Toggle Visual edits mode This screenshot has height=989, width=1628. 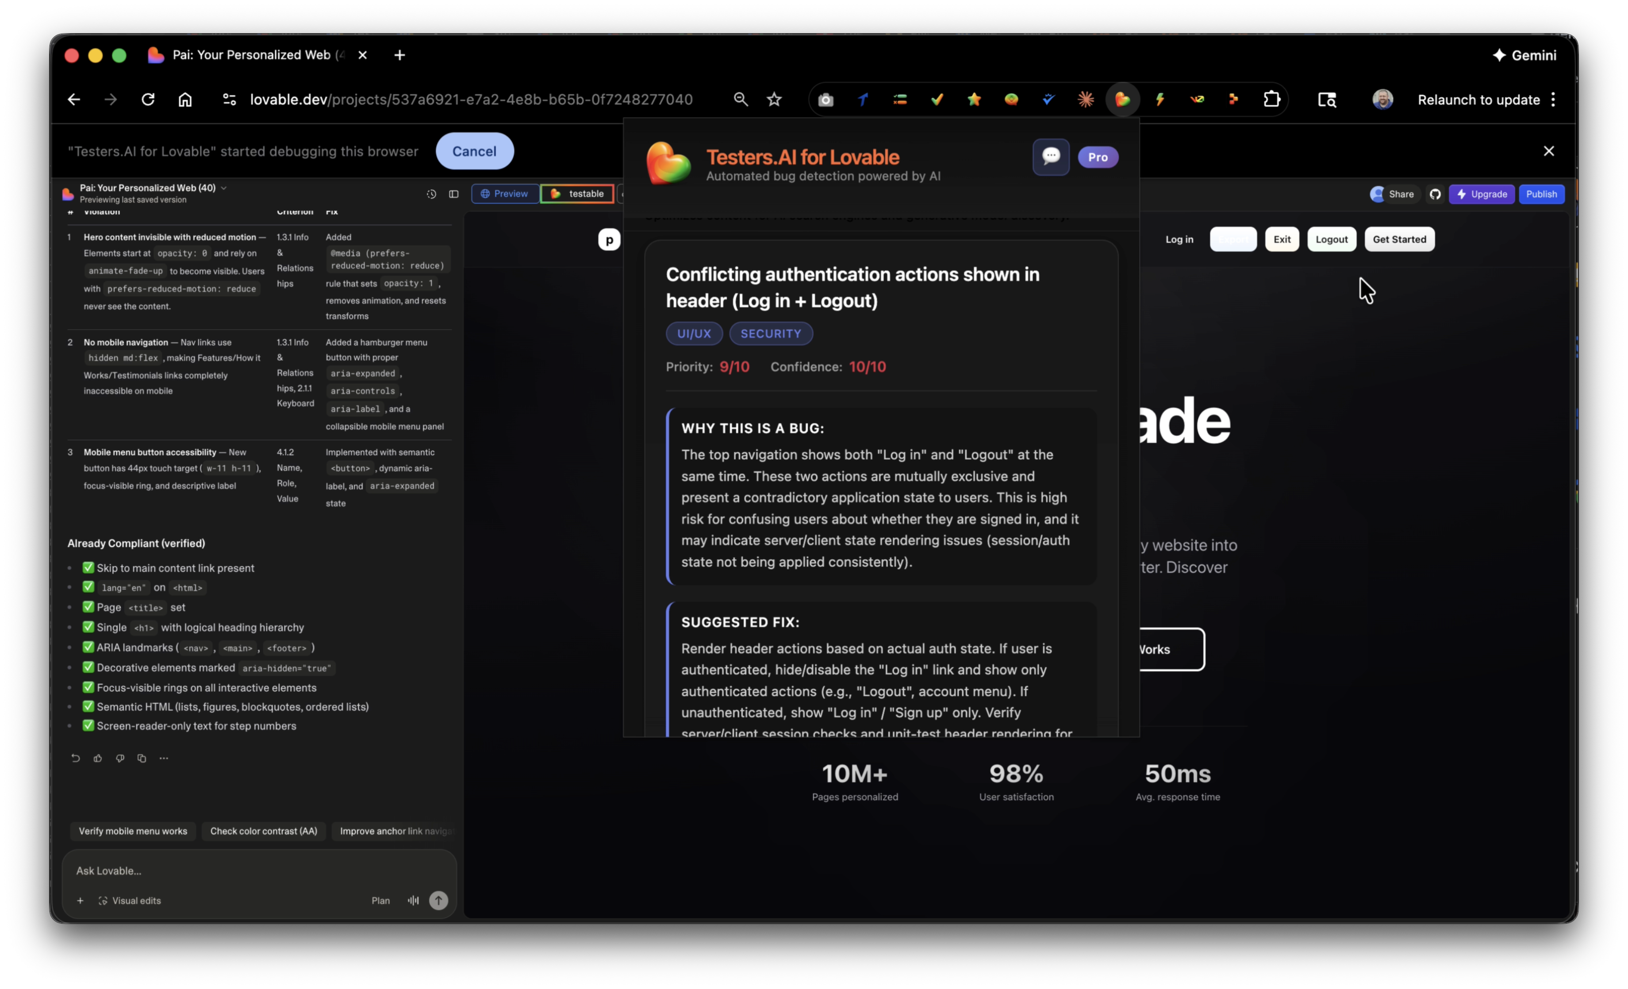pos(130,901)
